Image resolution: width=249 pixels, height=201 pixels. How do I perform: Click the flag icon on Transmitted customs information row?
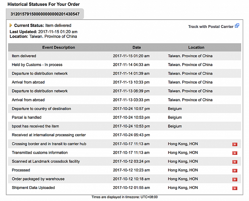coord(235,153)
